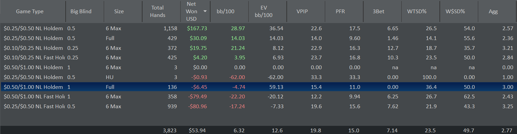The image size is (517, 134).
Task: Select the $0.50/$1.00 NL Fast Holdem row
Action: (x=258, y=97)
